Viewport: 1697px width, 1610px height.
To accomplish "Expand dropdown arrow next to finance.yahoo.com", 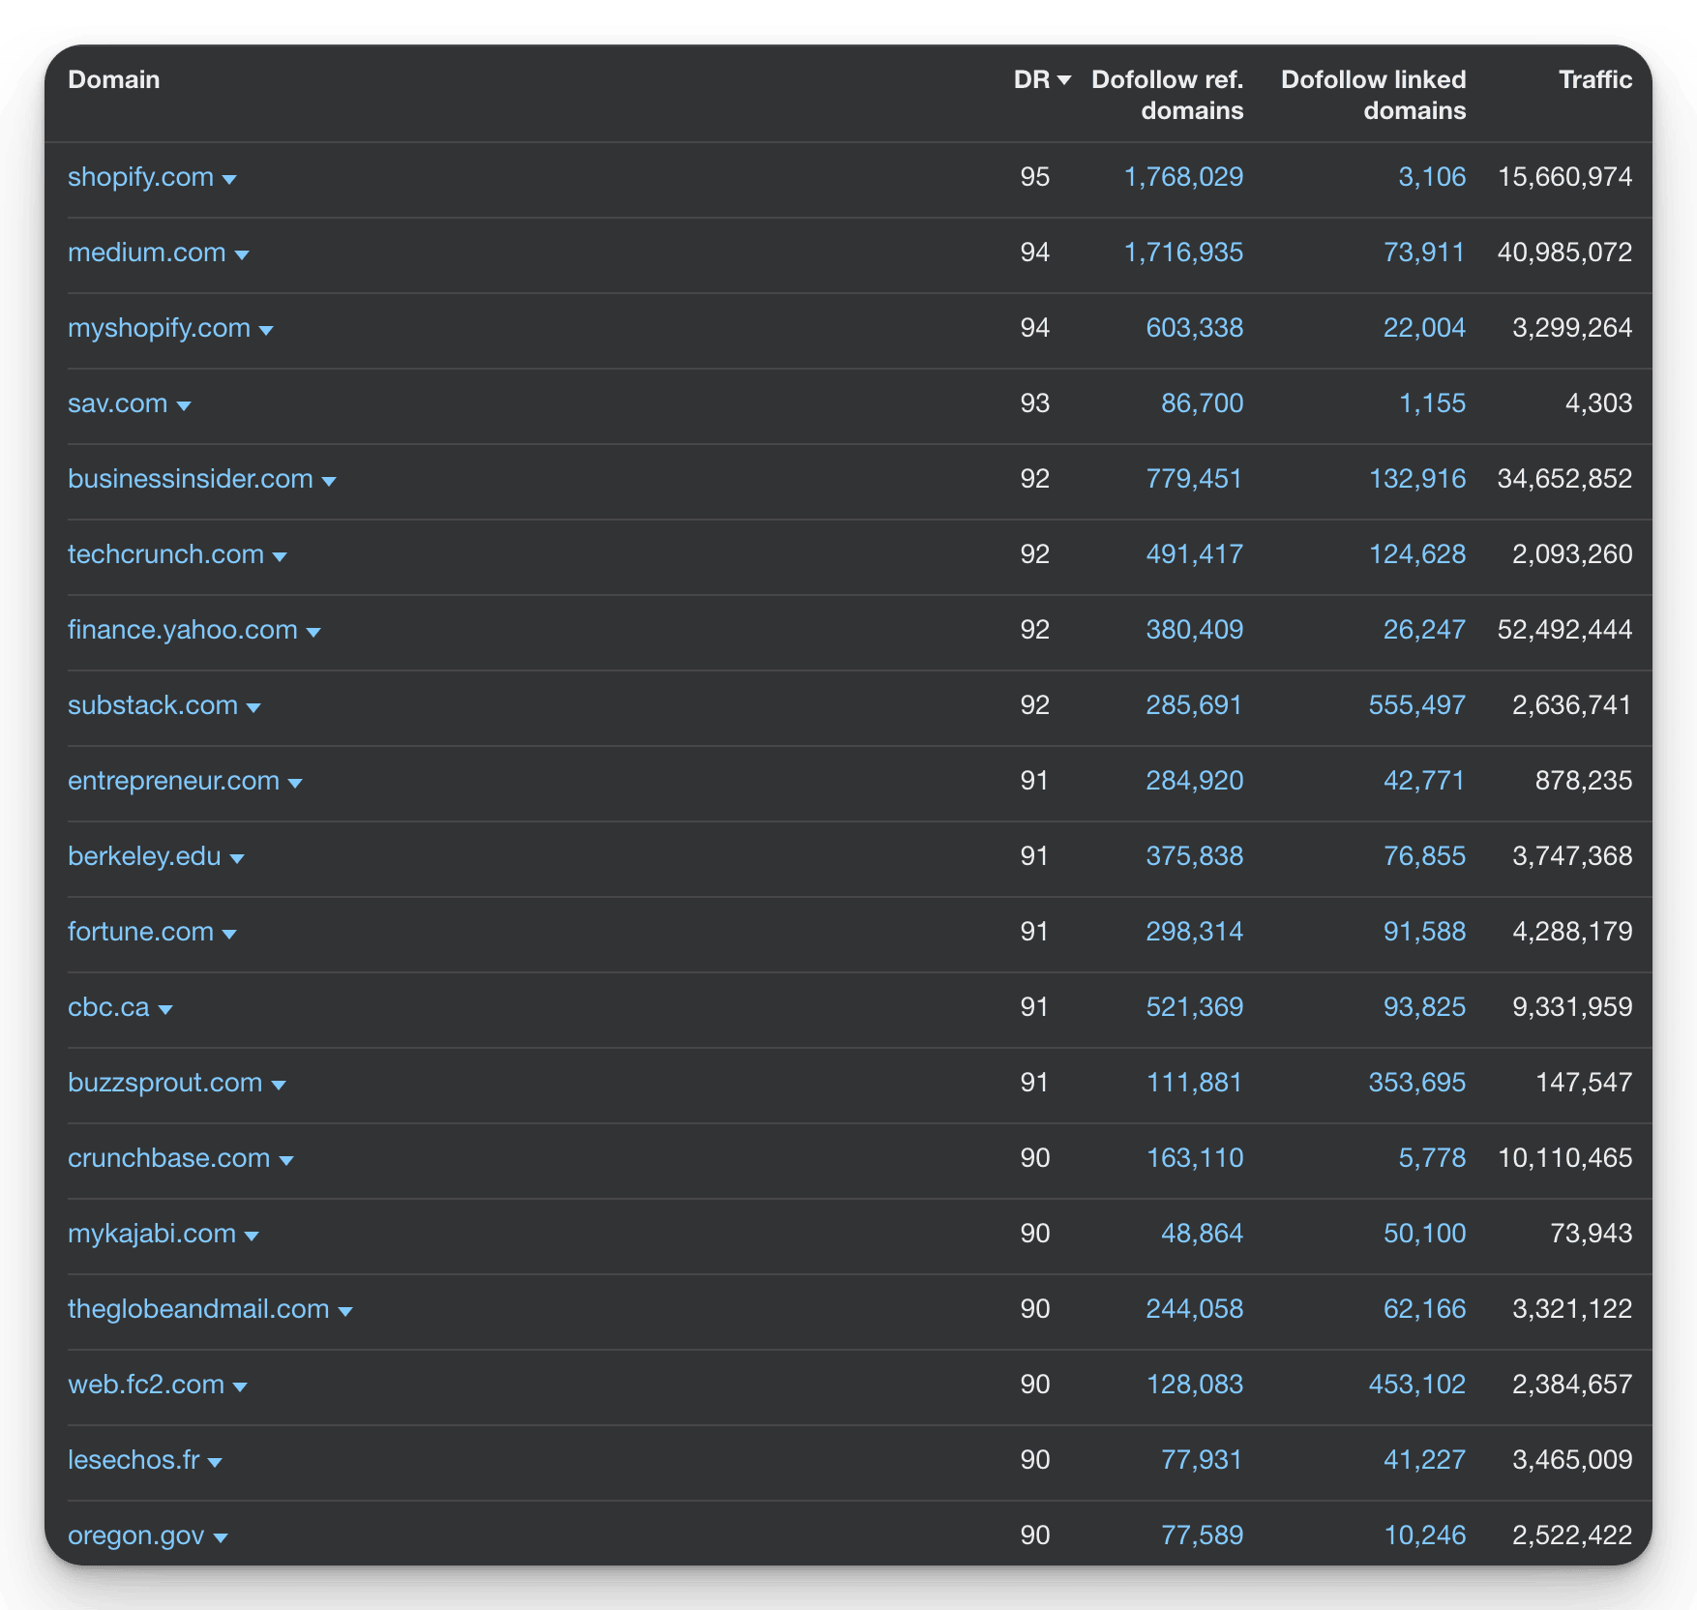I will tap(313, 633).
